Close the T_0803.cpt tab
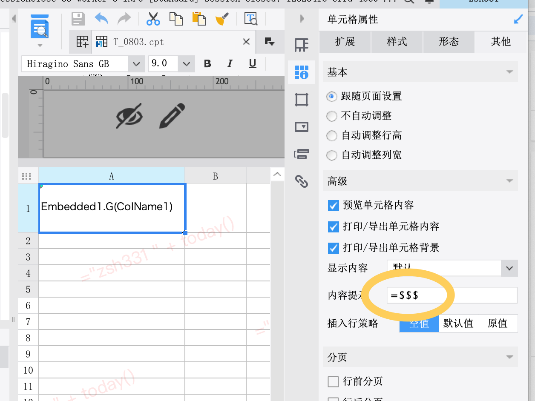Viewport: 535px width, 401px height. [x=246, y=42]
